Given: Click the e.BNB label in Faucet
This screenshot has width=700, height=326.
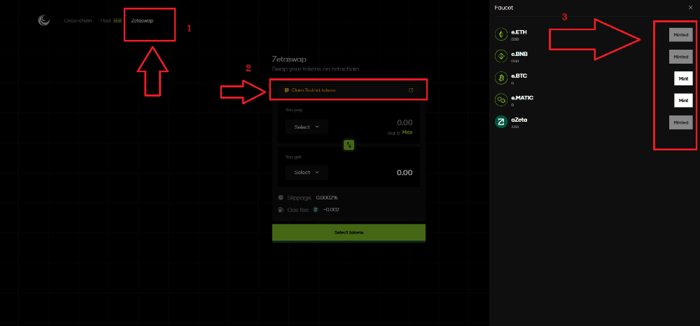Looking at the screenshot, I should point(519,54).
